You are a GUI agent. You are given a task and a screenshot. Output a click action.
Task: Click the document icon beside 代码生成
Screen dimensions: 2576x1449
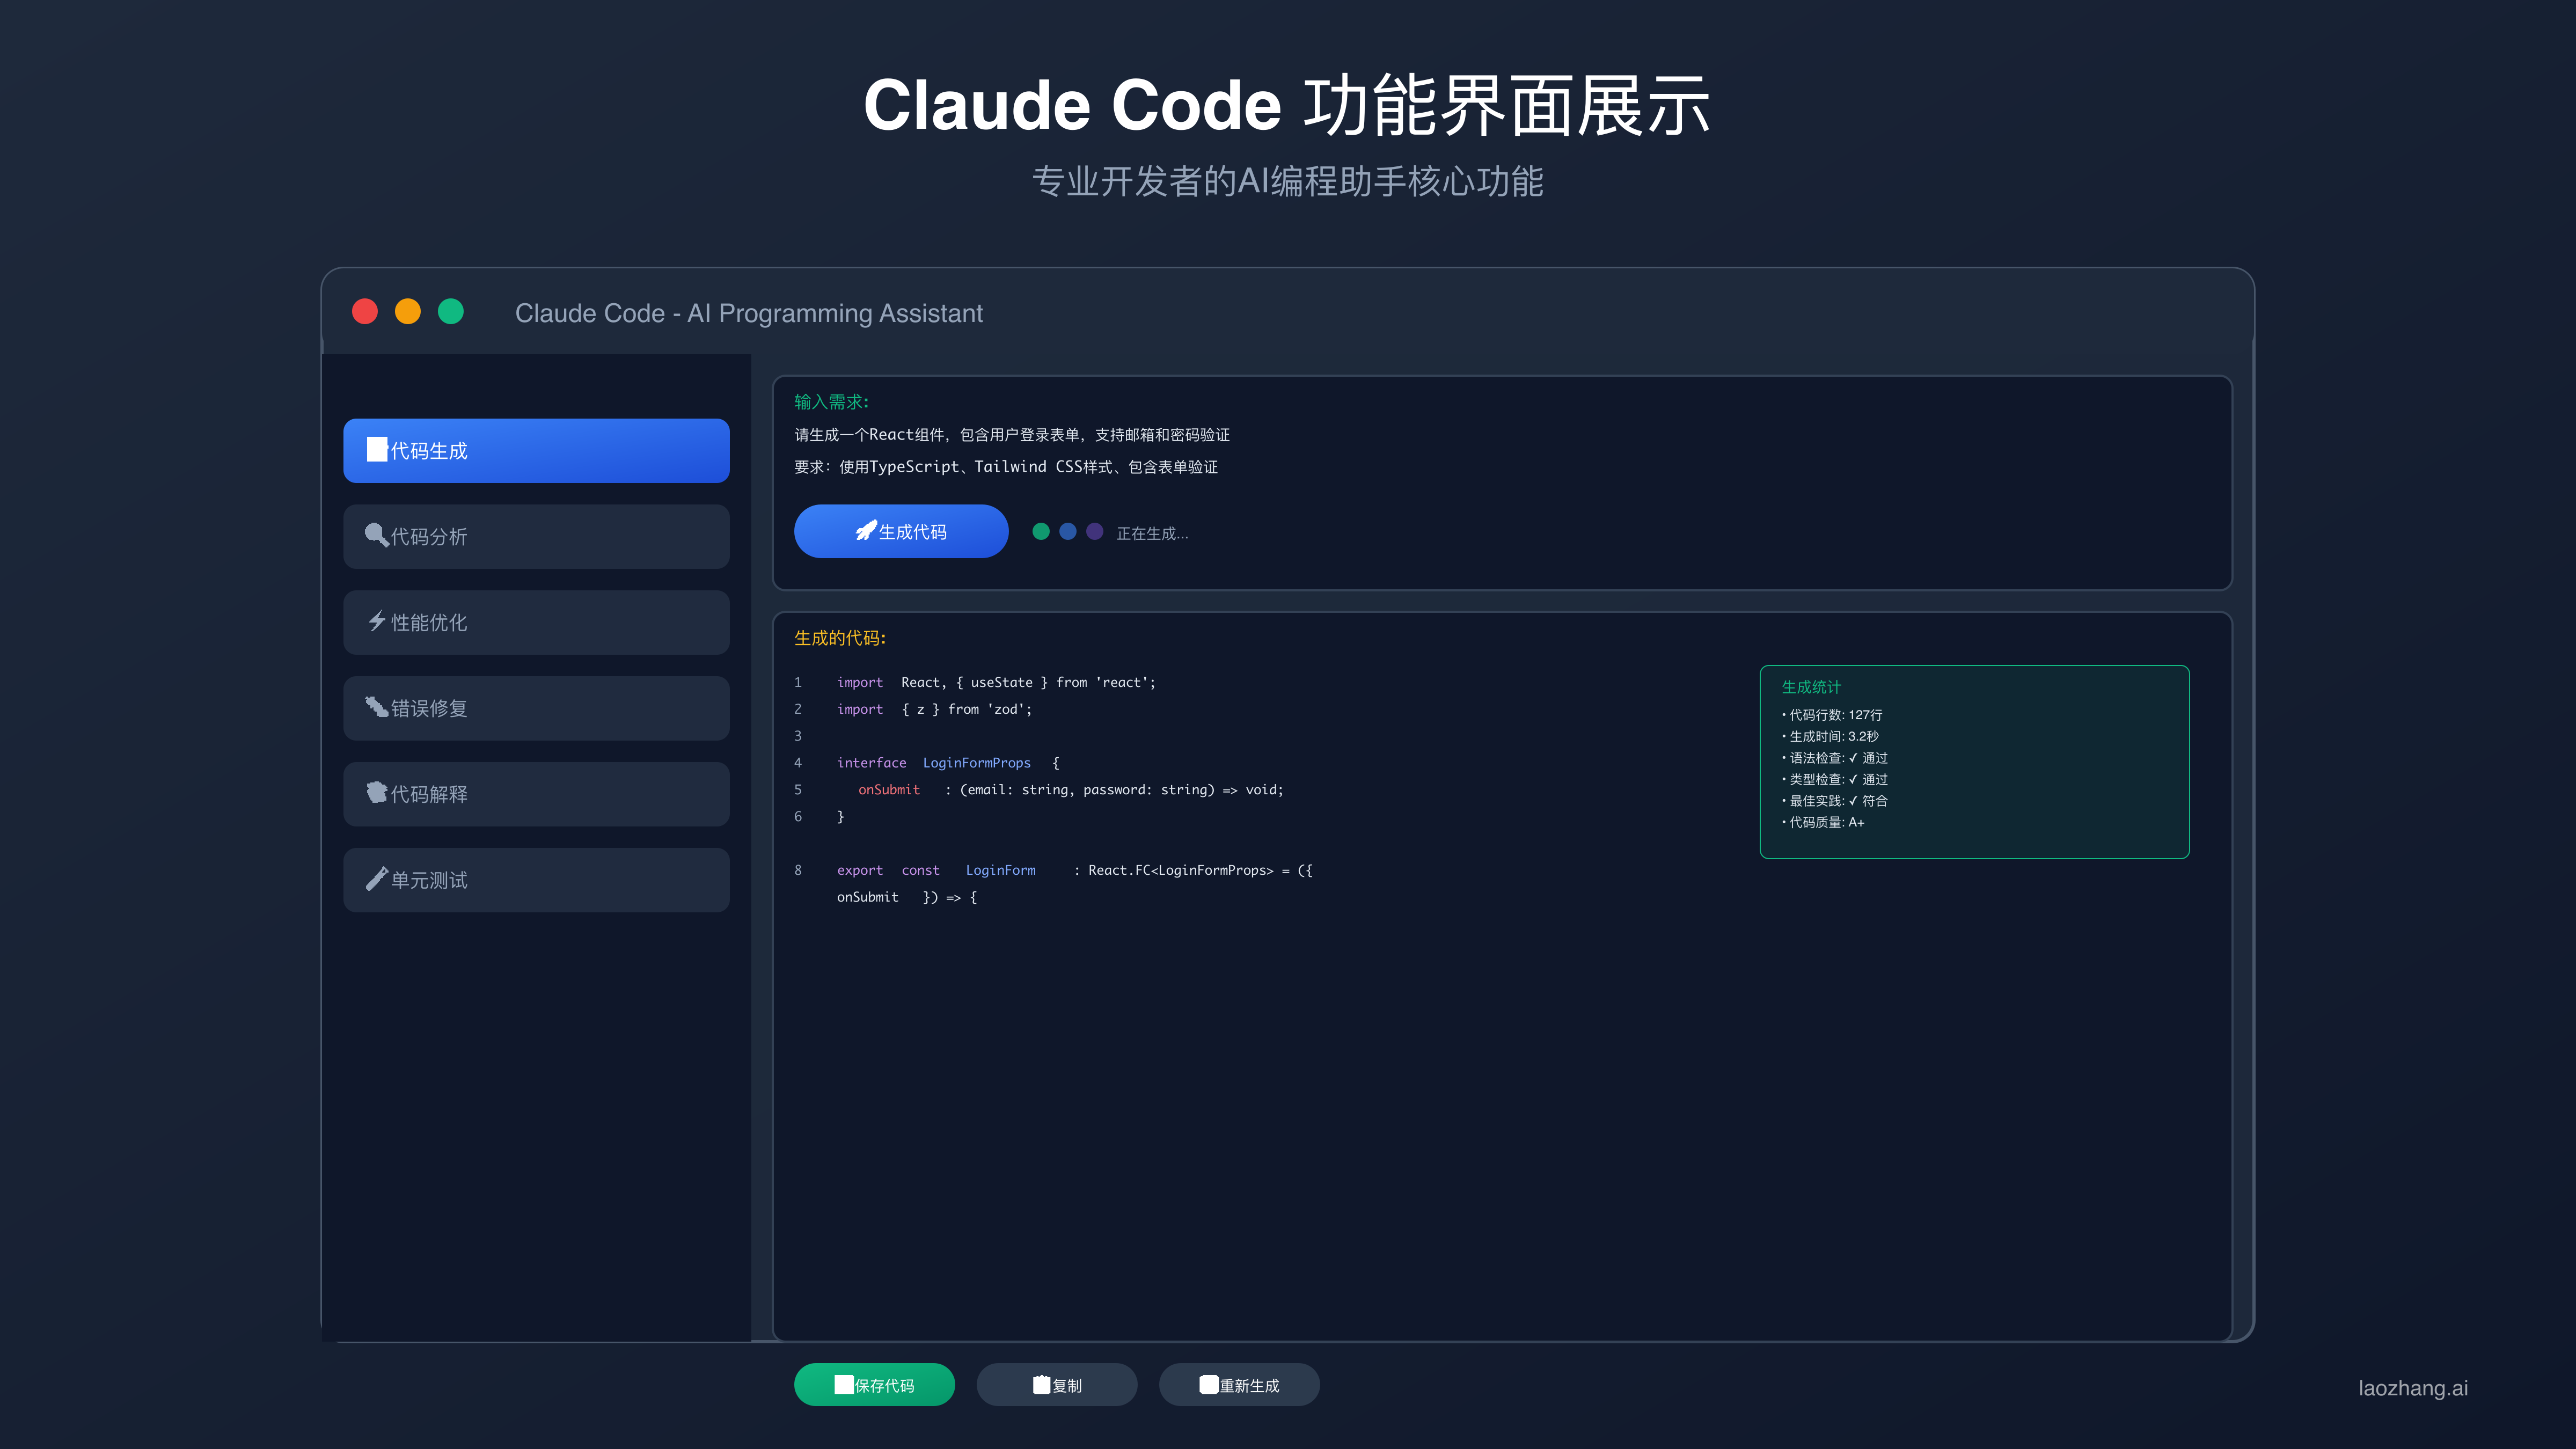pyautogui.click(x=376, y=449)
